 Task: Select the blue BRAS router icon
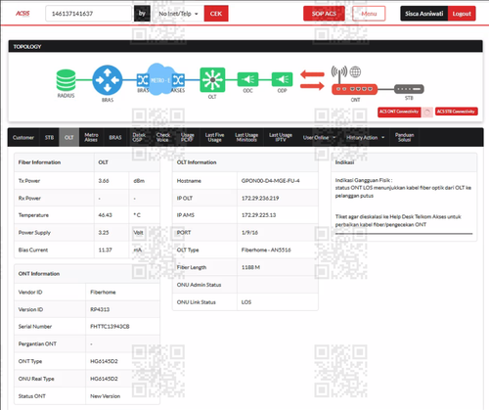108,80
